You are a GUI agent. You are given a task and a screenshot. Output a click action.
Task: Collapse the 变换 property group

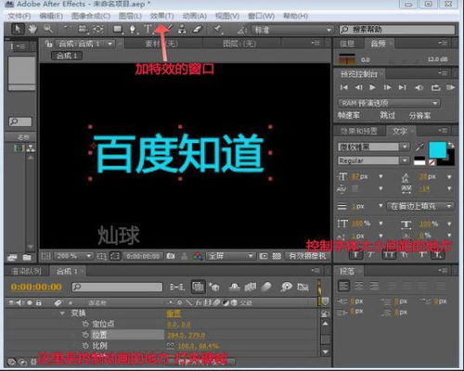(x=62, y=313)
